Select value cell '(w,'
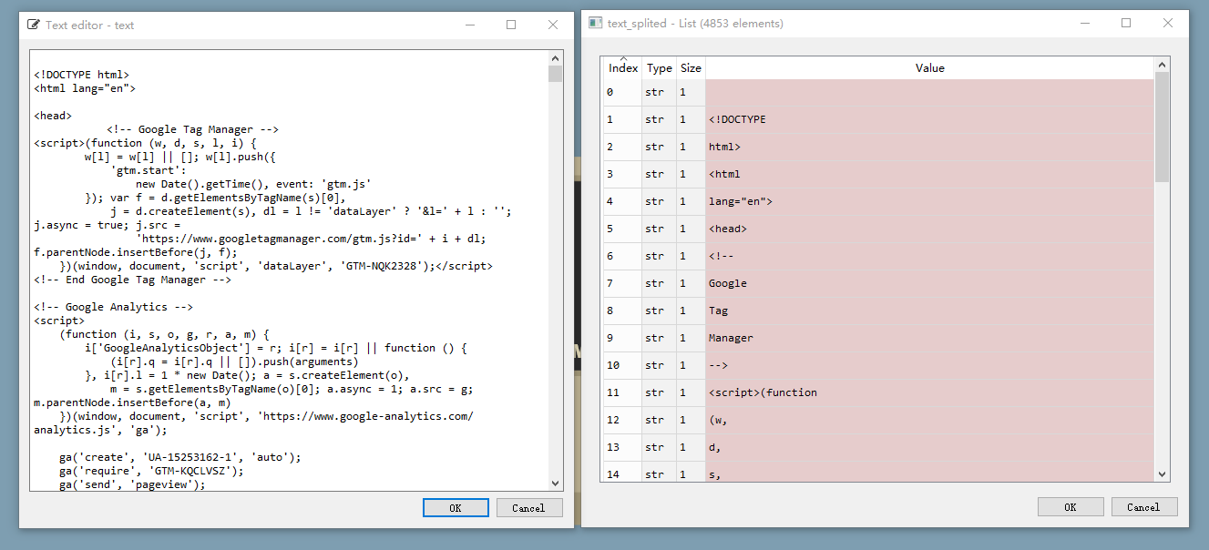Image resolution: width=1209 pixels, height=550 pixels. [929, 420]
